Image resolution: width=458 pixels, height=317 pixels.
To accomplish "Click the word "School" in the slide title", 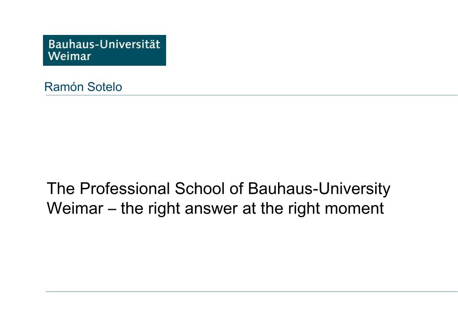I will point(200,188).
